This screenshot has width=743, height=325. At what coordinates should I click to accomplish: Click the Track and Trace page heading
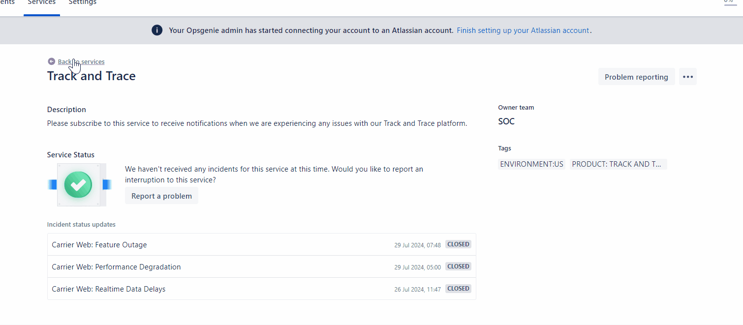92,76
